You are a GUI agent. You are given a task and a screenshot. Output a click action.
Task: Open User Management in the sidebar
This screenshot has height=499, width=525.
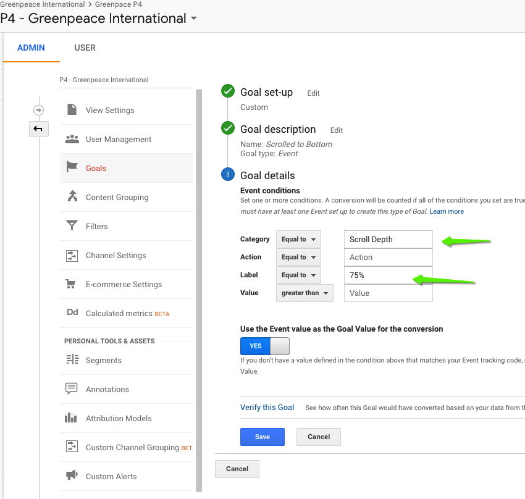[127, 139]
